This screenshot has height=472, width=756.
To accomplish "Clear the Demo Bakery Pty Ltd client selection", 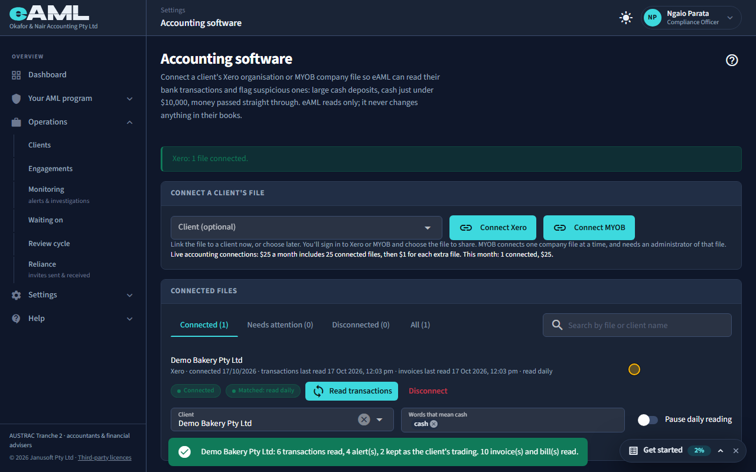I will coord(364,419).
